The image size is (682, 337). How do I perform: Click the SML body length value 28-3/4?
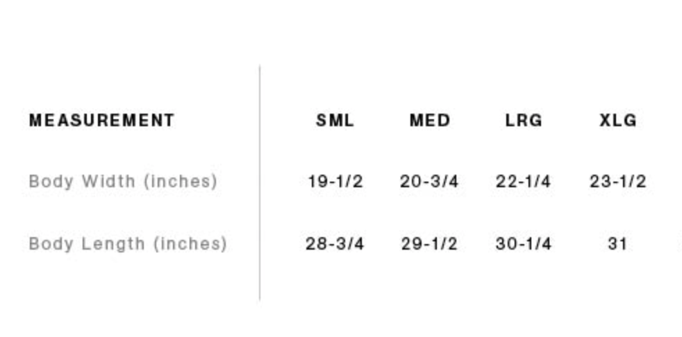tap(335, 244)
